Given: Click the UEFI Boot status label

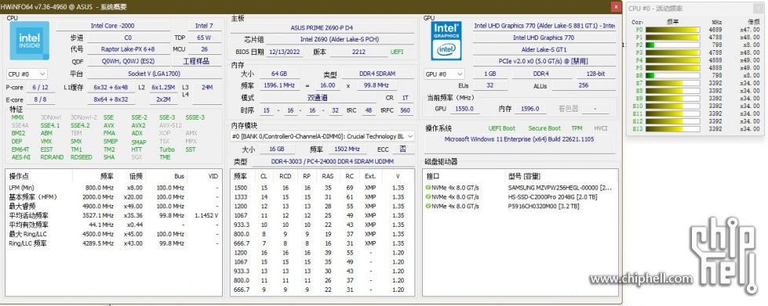Looking at the screenshot, I should [501, 128].
